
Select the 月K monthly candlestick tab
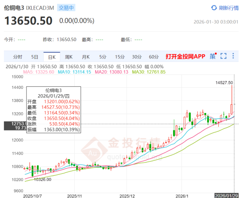point(86,57)
